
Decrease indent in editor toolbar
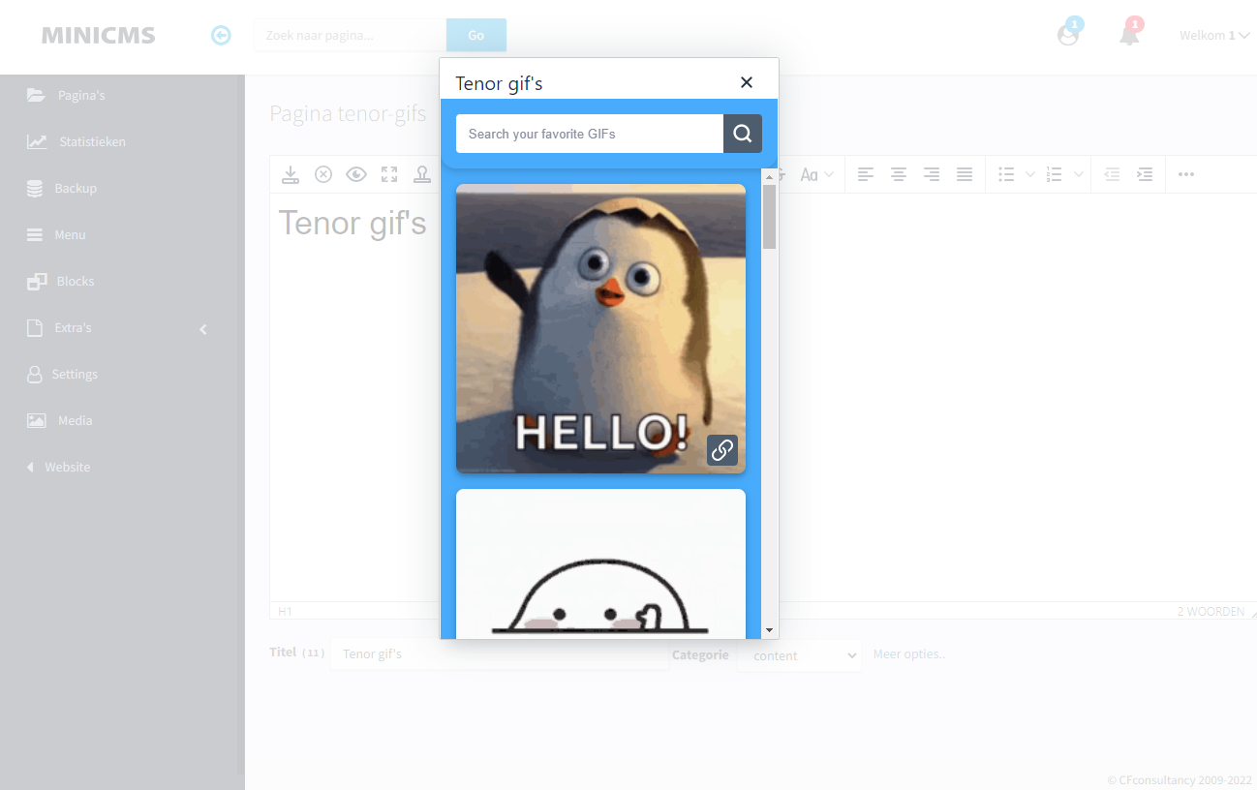coord(1112,174)
